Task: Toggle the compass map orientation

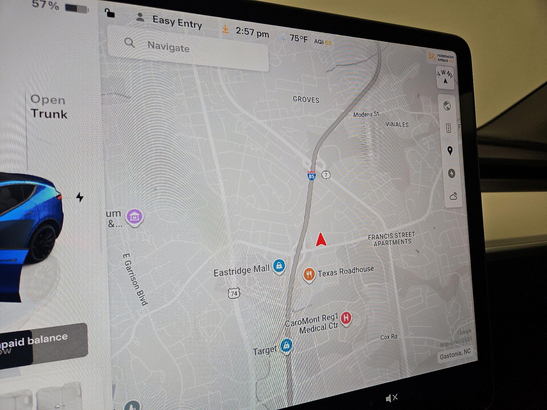Action: (x=445, y=77)
